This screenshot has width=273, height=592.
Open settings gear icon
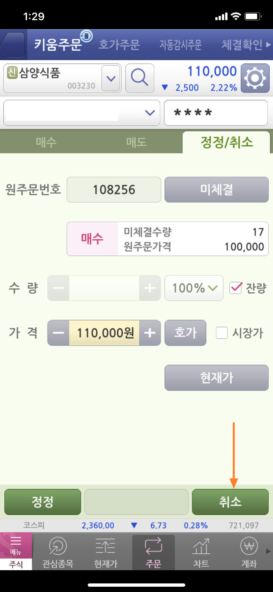255,78
